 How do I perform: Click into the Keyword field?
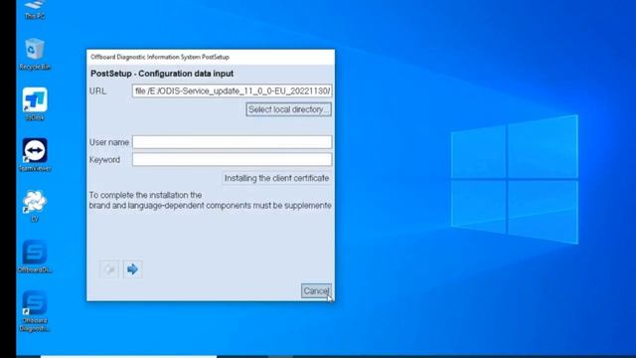232,159
